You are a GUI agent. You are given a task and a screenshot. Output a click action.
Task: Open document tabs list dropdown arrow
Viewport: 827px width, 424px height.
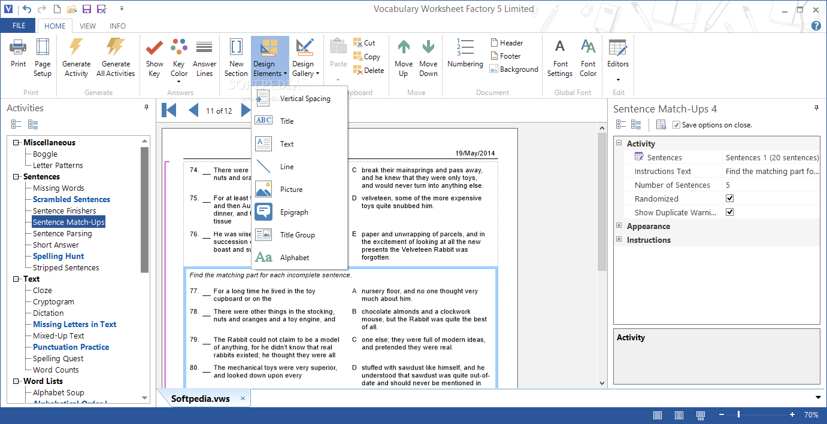(x=818, y=398)
